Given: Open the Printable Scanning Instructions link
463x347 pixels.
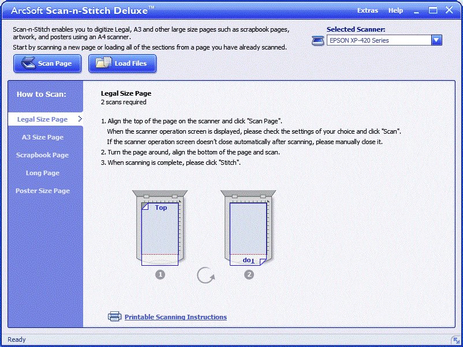Looking at the screenshot, I should click(176, 317).
